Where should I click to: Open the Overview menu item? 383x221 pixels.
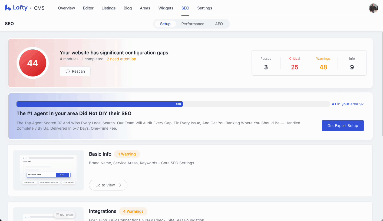pos(66,8)
